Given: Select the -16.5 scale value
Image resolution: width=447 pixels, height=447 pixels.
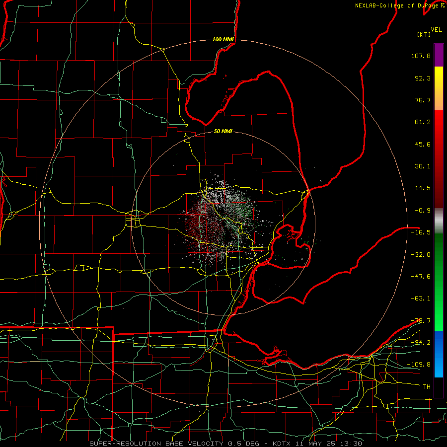Looking at the screenshot, I should click(421, 232).
